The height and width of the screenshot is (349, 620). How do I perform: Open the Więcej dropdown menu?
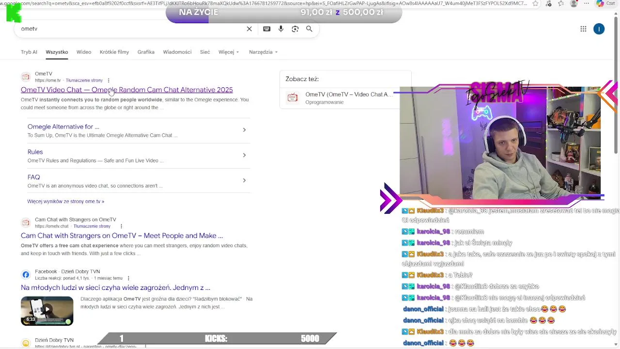(229, 52)
